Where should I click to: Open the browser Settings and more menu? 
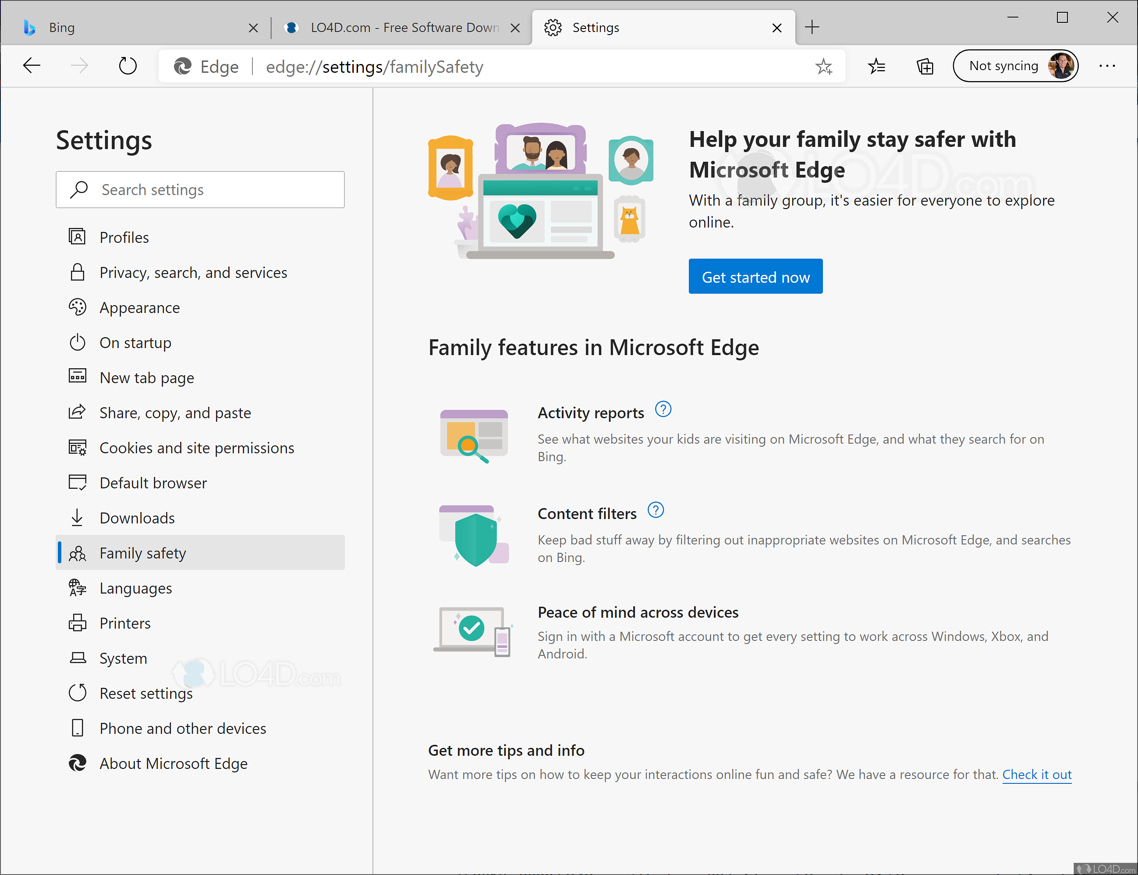point(1107,66)
